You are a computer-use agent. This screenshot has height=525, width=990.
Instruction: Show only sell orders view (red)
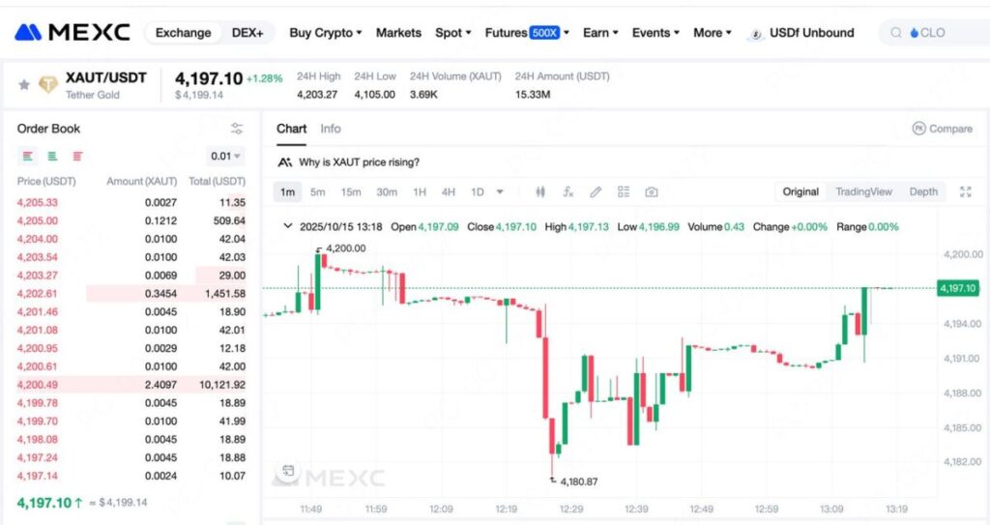77,156
